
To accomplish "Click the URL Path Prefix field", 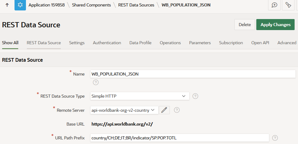I will click(x=179, y=138).
